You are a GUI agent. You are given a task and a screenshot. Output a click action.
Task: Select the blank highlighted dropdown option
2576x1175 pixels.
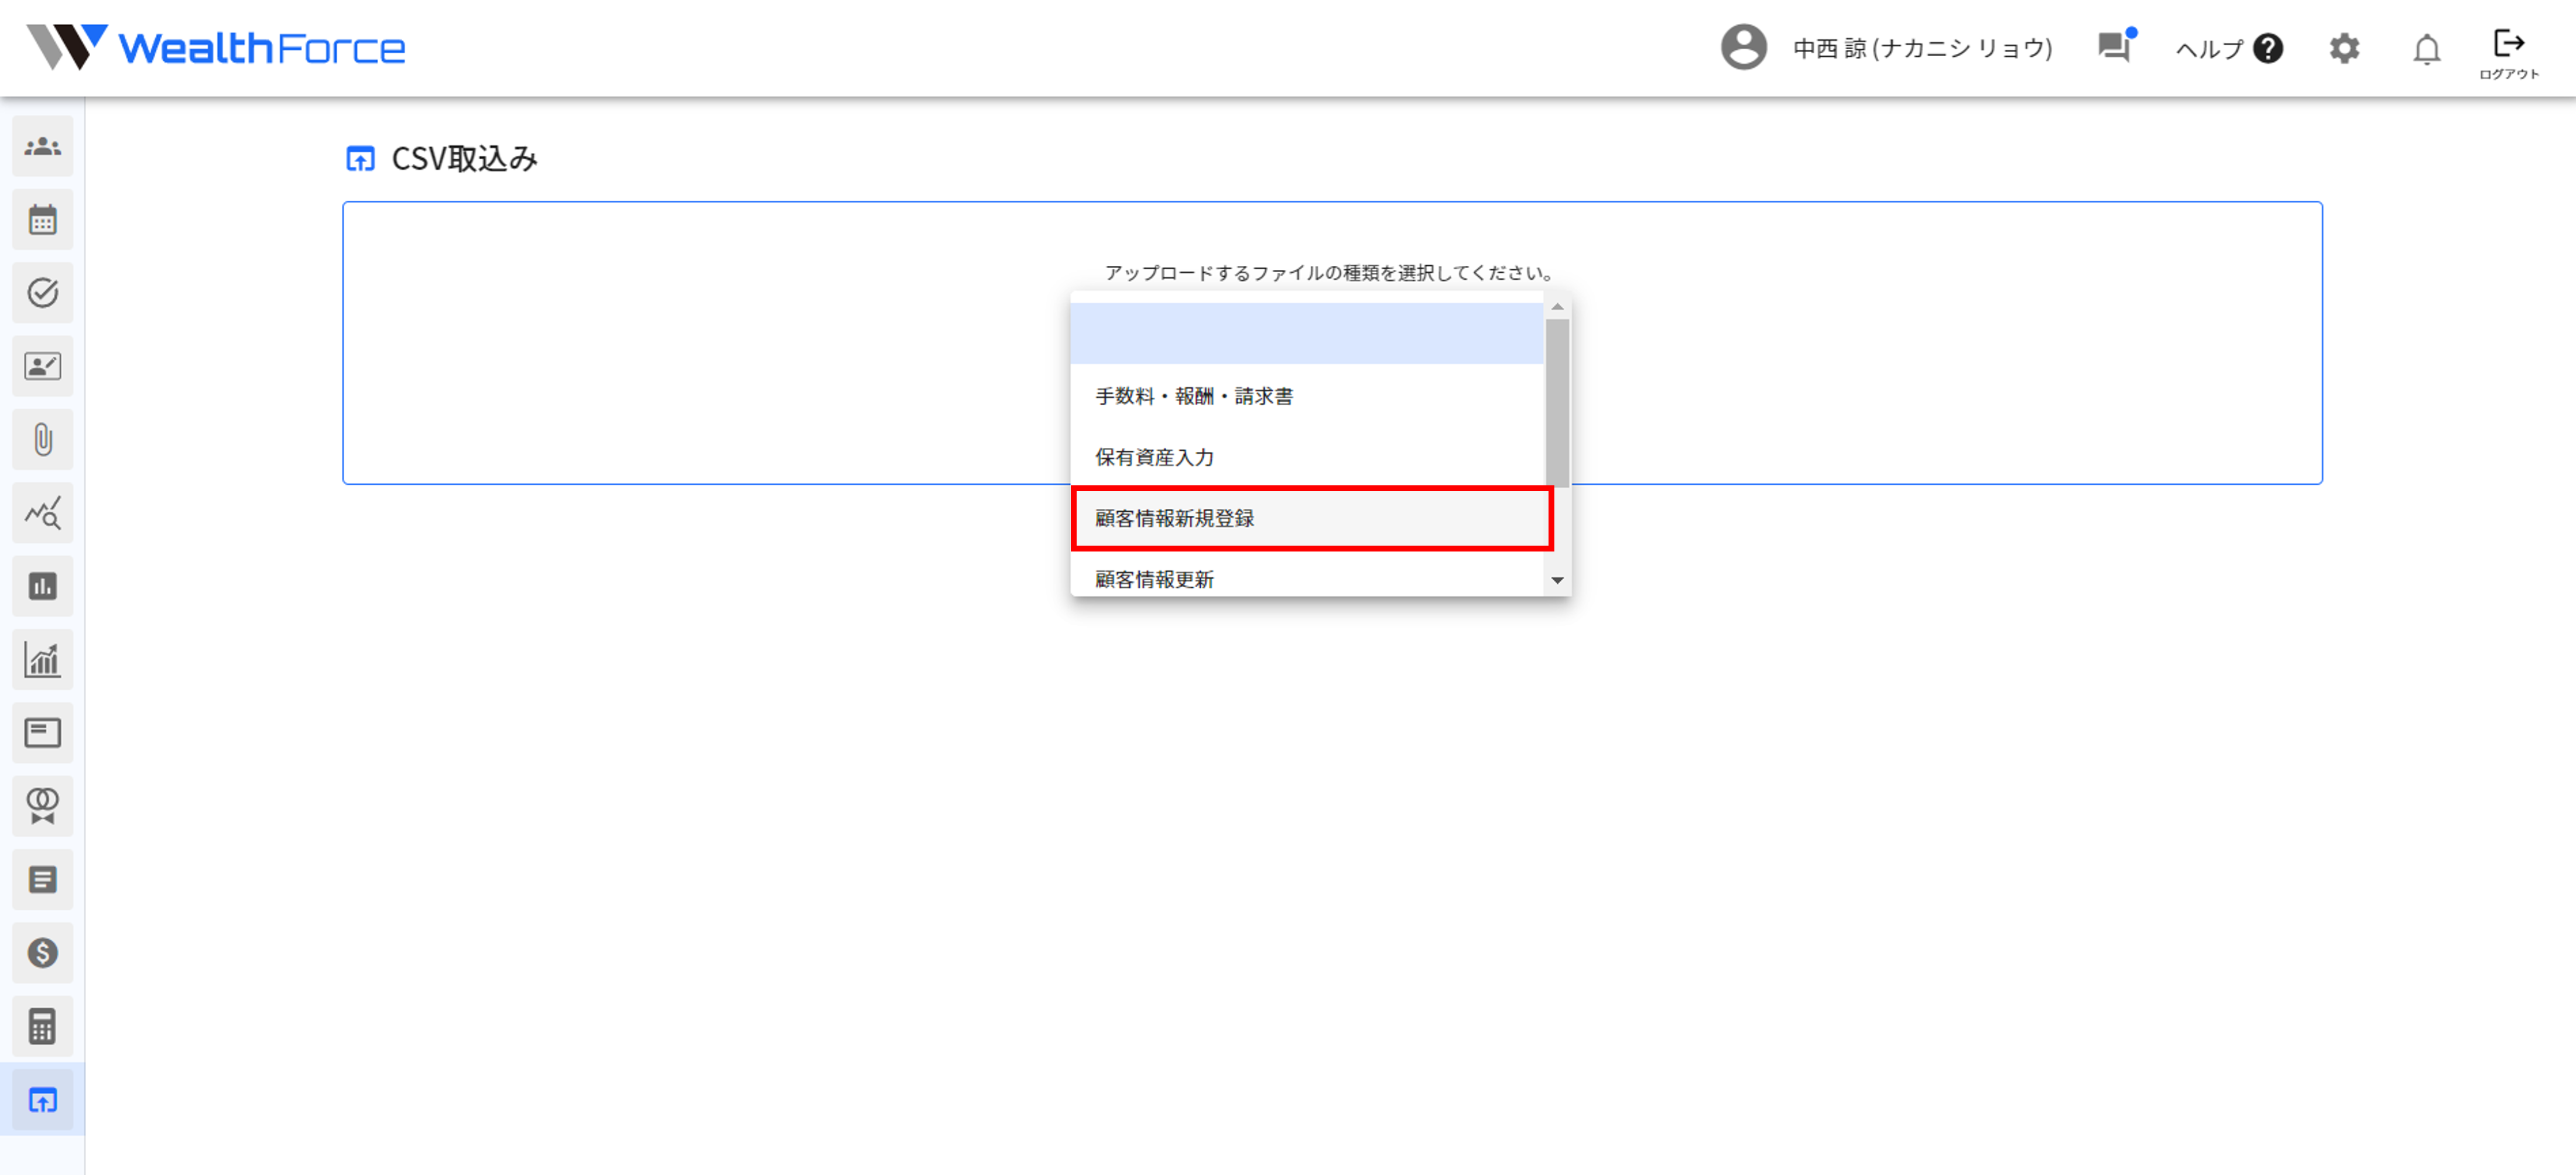(x=1306, y=334)
